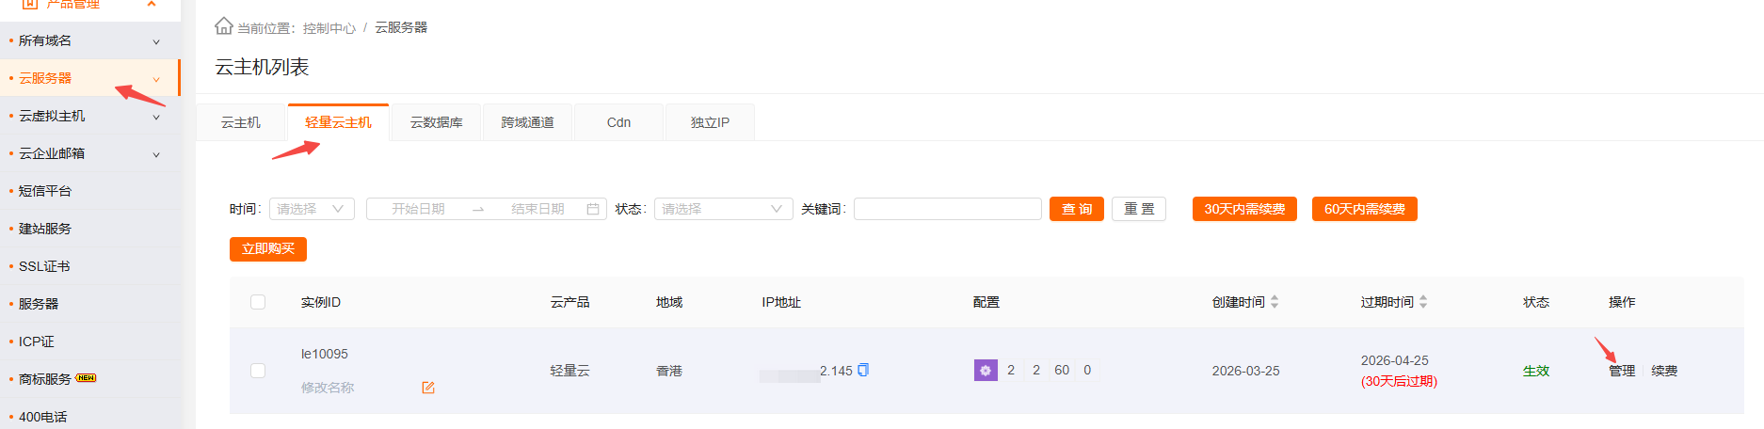1764x429 pixels.
Task: Open calendar icon in date range picker
Action: (593, 209)
